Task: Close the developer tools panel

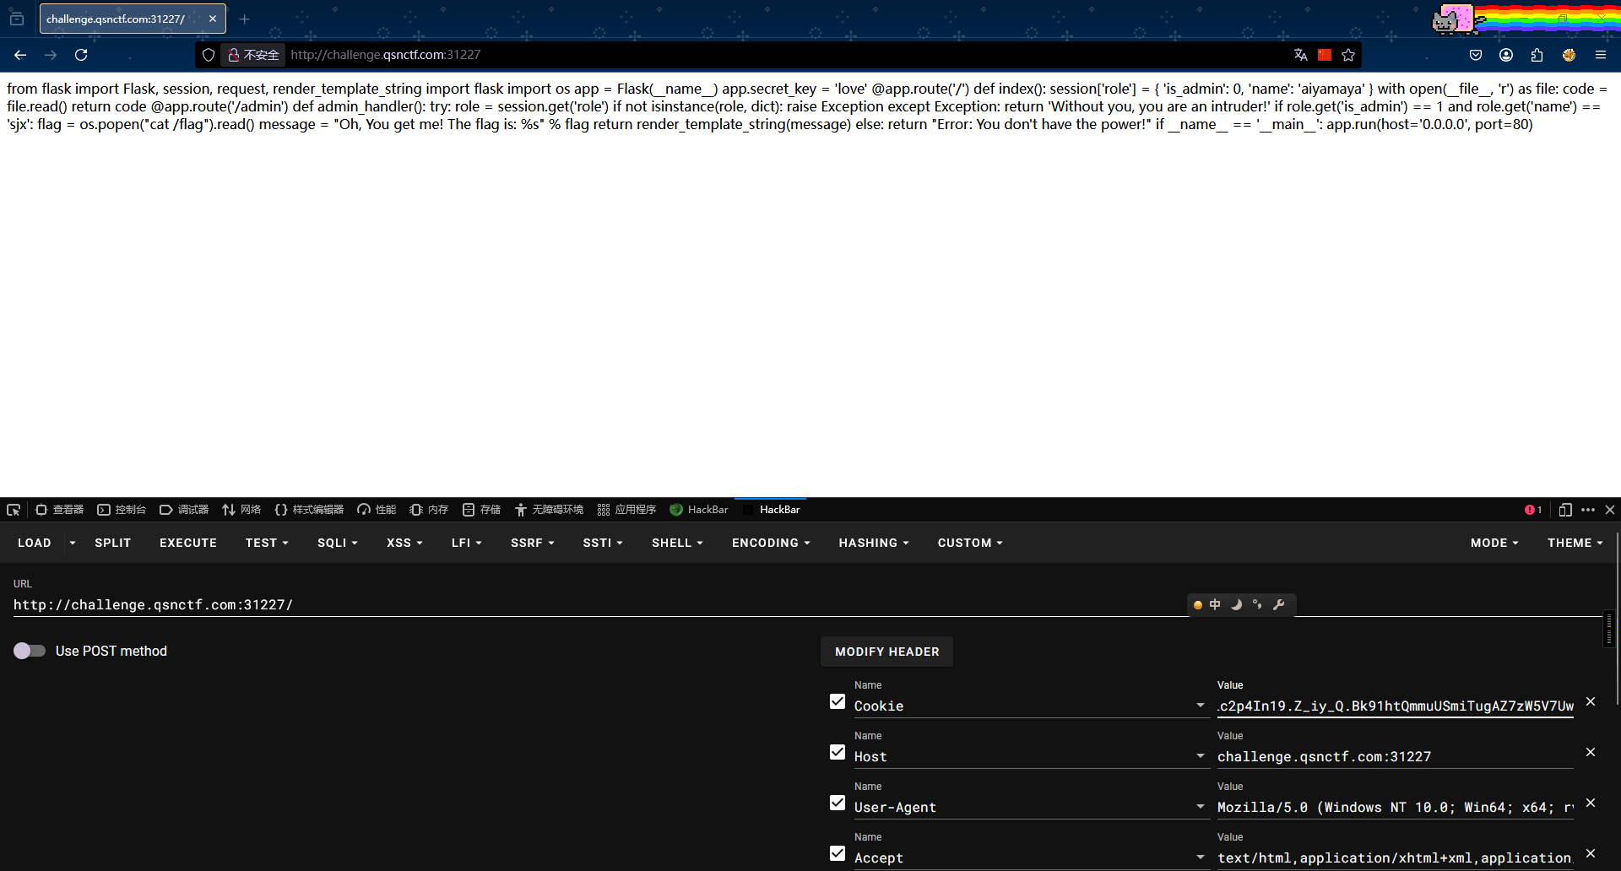Action: click(1610, 510)
